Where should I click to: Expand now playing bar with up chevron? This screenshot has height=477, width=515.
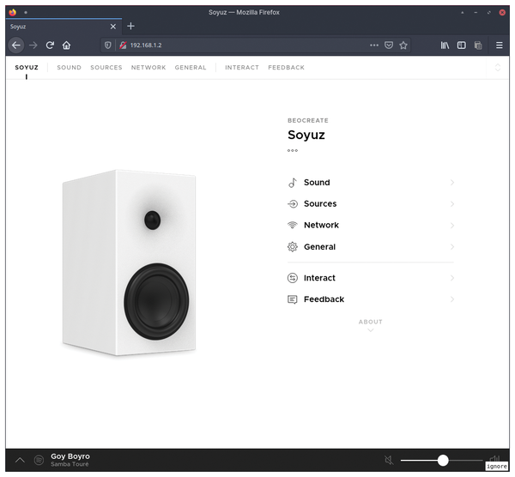click(20, 460)
